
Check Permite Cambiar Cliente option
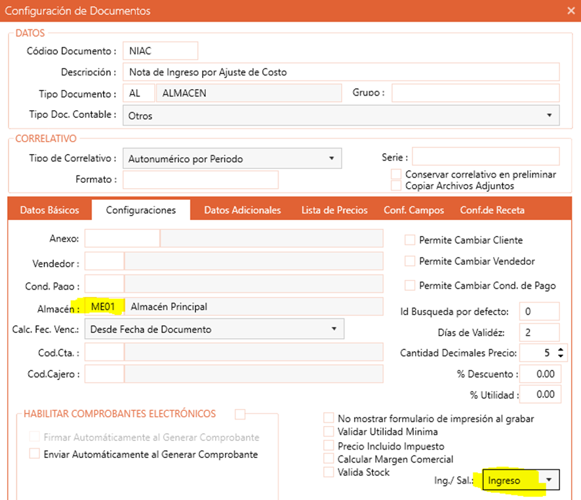pos(410,240)
